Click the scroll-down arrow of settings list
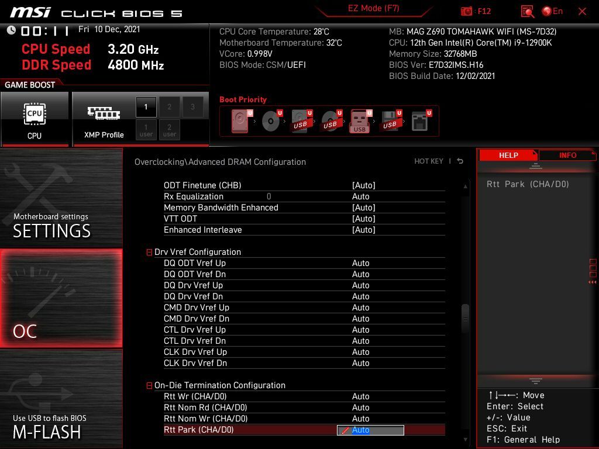This screenshot has height=449, width=599. 465,440
